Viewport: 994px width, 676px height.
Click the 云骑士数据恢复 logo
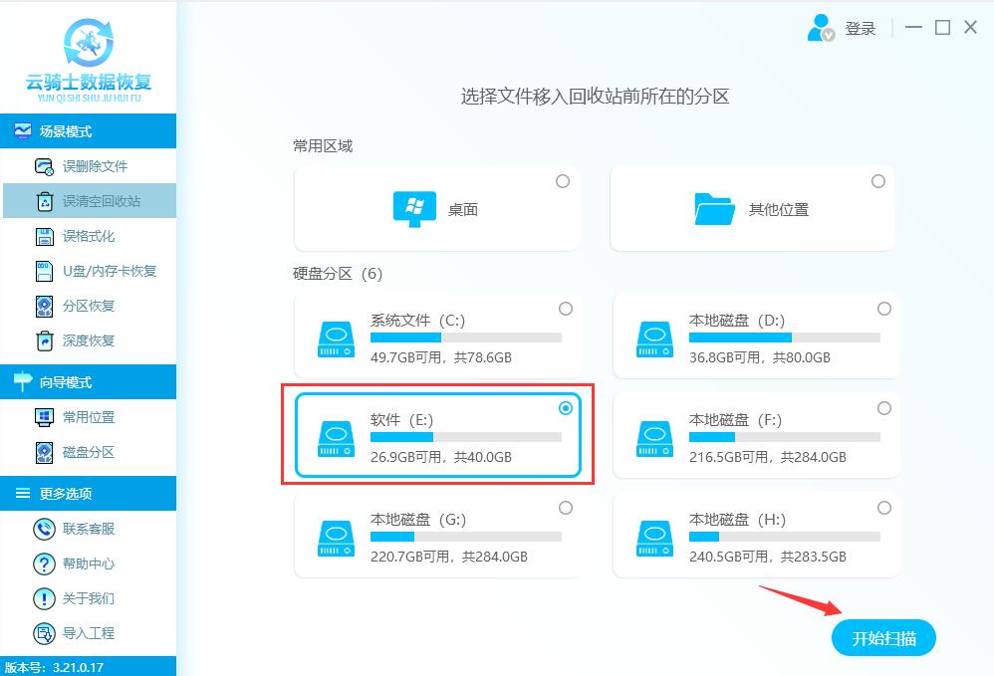(89, 57)
